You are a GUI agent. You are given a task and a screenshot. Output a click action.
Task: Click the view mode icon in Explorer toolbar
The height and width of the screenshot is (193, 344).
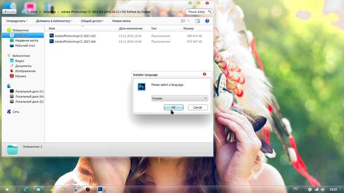[183, 21]
